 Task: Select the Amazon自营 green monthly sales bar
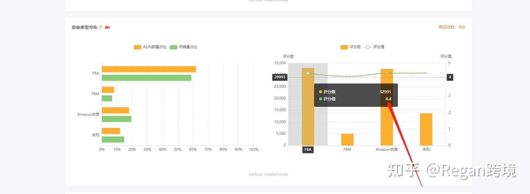click(116, 119)
